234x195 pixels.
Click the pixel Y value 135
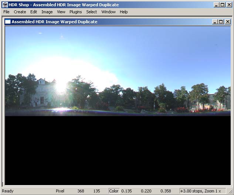coord(96,191)
